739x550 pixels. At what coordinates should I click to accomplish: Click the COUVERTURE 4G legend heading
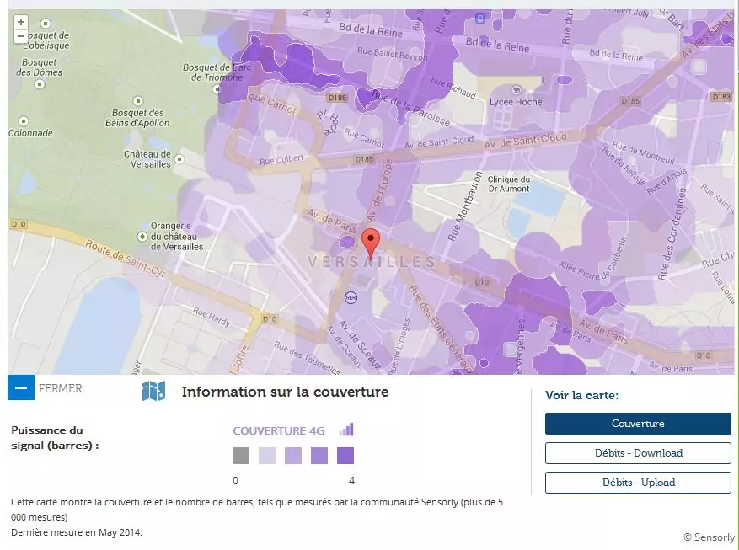[278, 430]
